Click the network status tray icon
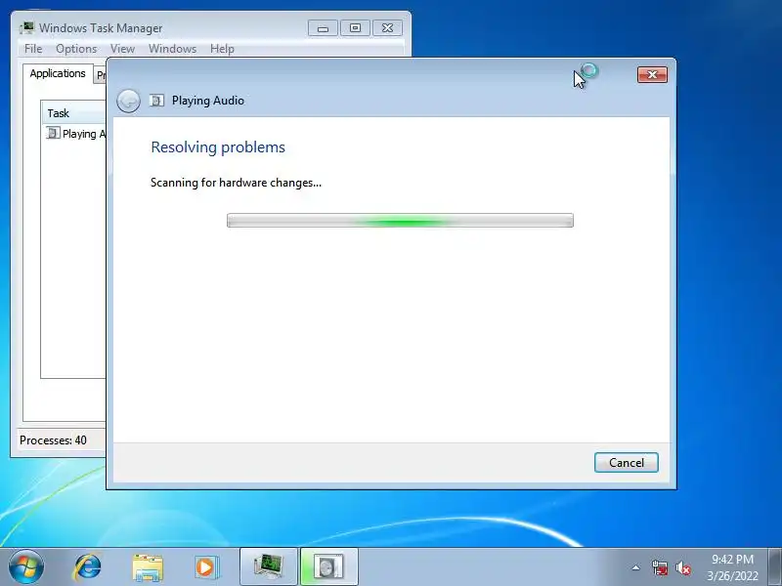Image resolution: width=782 pixels, height=586 pixels. coord(659,567)
